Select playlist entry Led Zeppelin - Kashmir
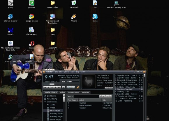This screenshot has height=121, width=169. [x=129, y=82]
